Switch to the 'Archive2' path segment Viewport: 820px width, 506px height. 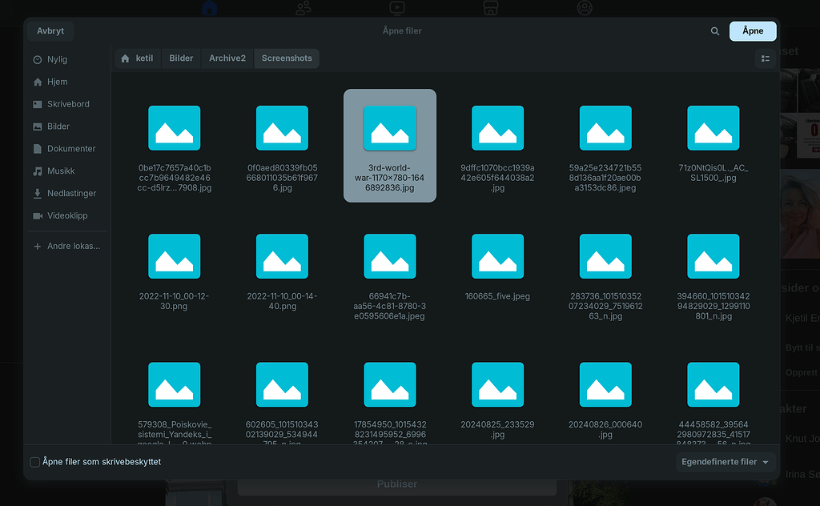coord(227,58)
